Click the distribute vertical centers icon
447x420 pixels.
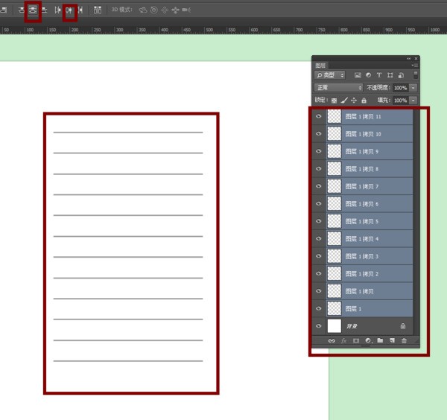pos(33,10)
